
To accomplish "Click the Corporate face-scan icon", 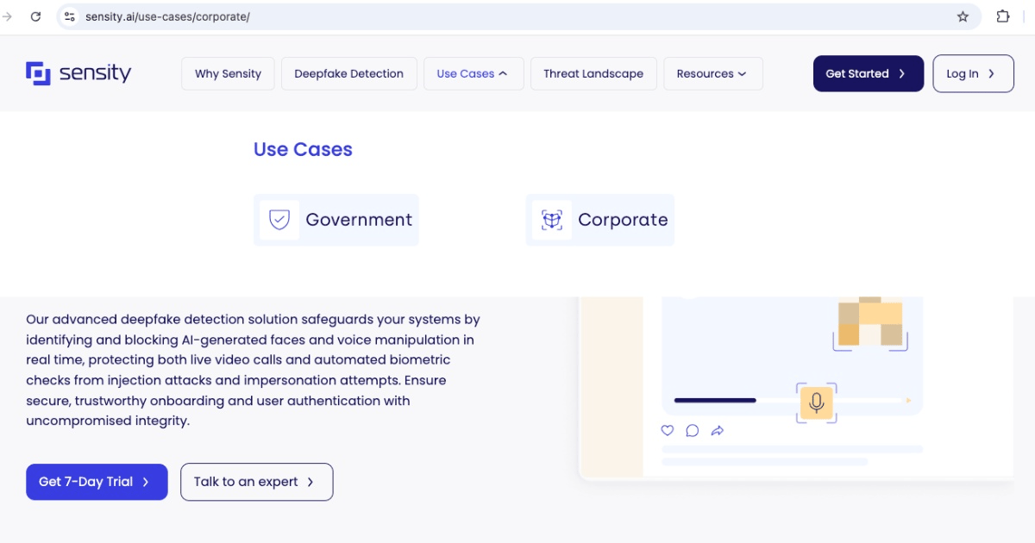I will [x=551, y=219].
